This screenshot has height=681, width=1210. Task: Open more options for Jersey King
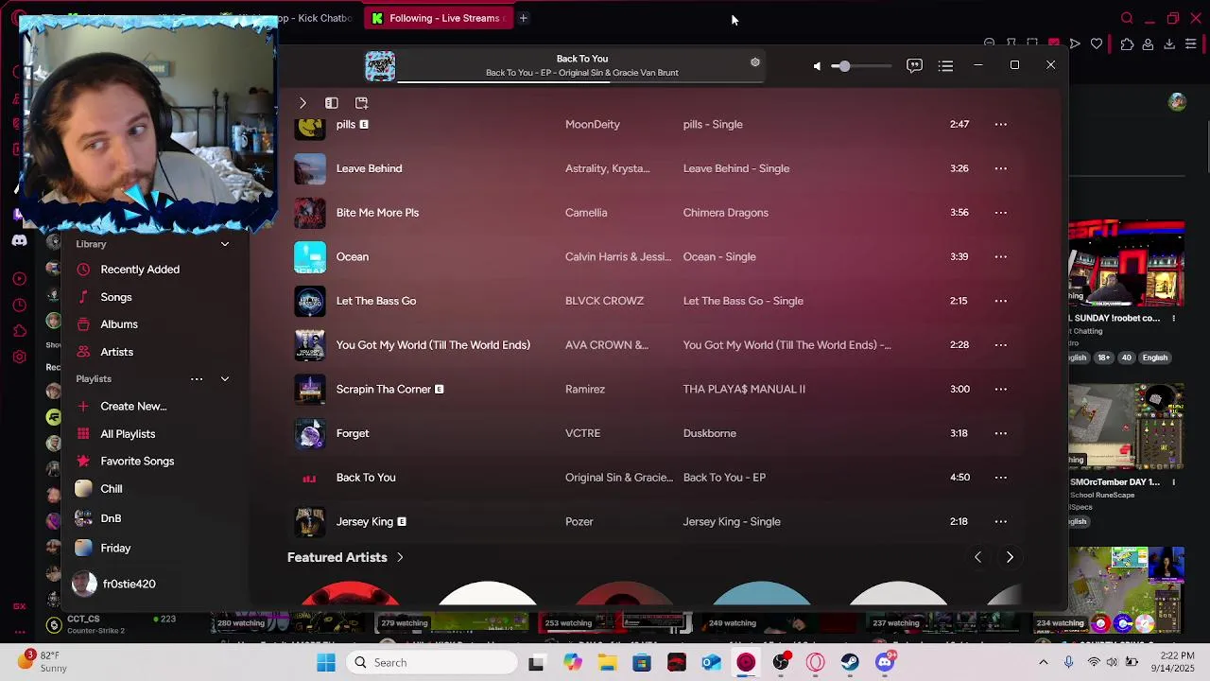[x=1000, y=522]
